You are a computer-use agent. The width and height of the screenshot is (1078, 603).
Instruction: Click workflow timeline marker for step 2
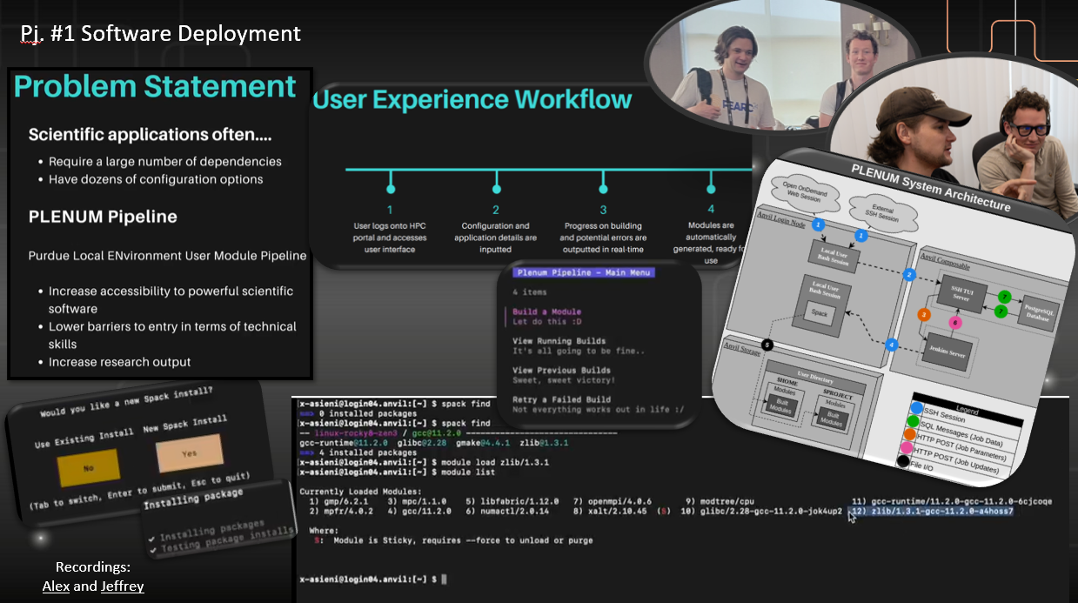(497, 187)
